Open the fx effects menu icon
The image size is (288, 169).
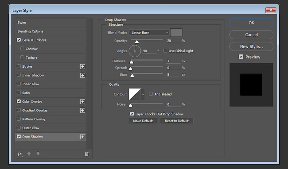click(x=20, y=154)
